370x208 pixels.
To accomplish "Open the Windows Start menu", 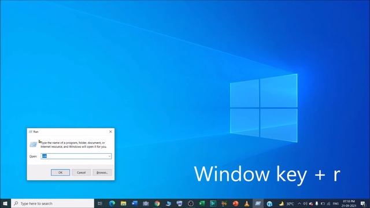I will tap(5, 203).
